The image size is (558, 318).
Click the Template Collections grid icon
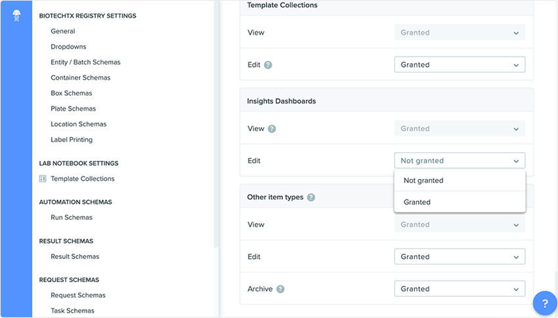point(43,178)
